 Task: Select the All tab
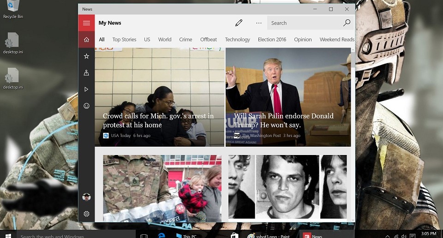click(x=102, y=40)
